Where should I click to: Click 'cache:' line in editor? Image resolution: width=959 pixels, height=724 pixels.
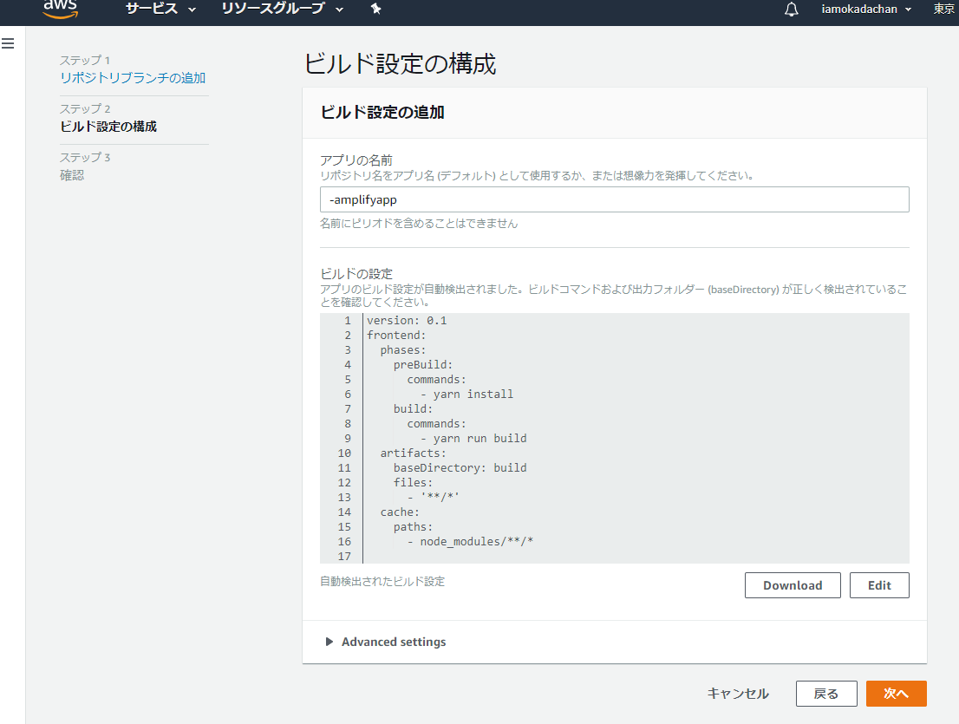(x=400, y=512)
